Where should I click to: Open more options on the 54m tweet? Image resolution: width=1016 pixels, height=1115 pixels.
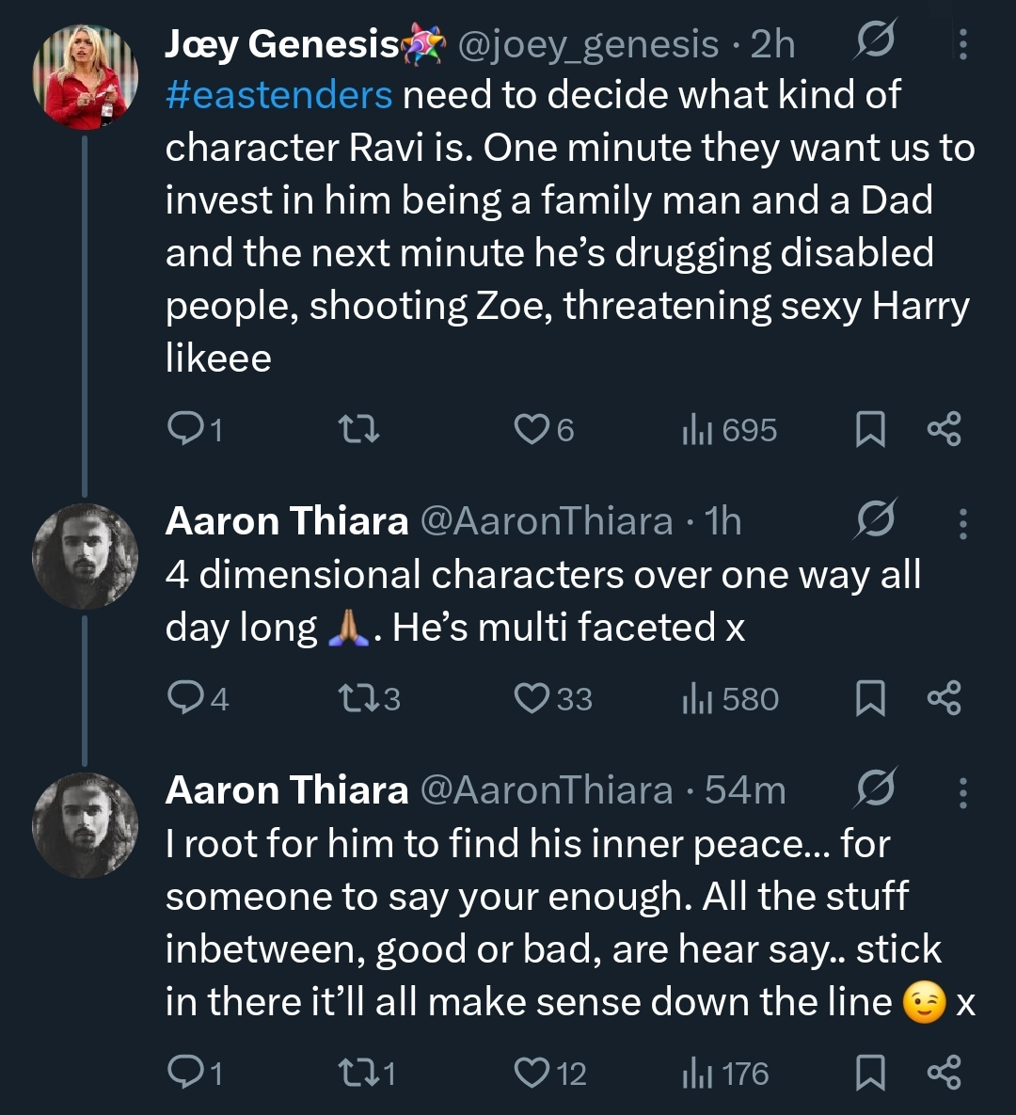click(x=962, y=792)
